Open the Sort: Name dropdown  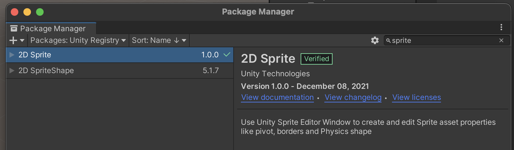pyautogui.click(x=159, y=40)
